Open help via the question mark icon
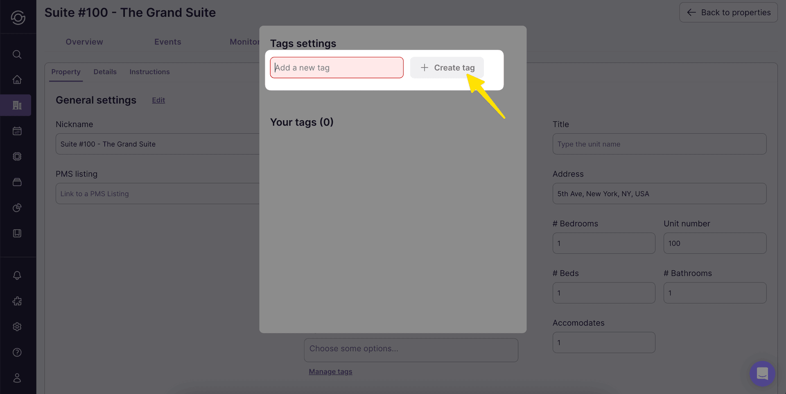 (17, 352)
